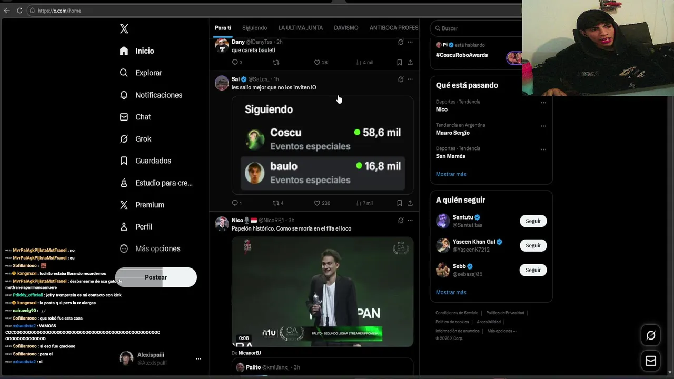Open Más opciones menu
Image resolution: width=674 pixels, height=379 pixels.
(x=150, y=248)
